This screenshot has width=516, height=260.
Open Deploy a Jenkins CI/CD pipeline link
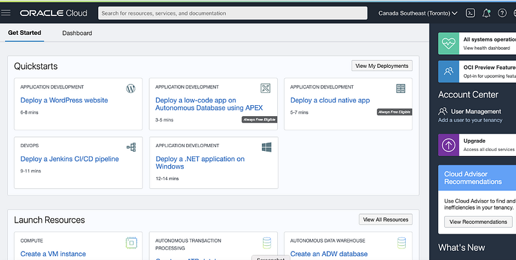pyautogui.click(x=70, y=159)
